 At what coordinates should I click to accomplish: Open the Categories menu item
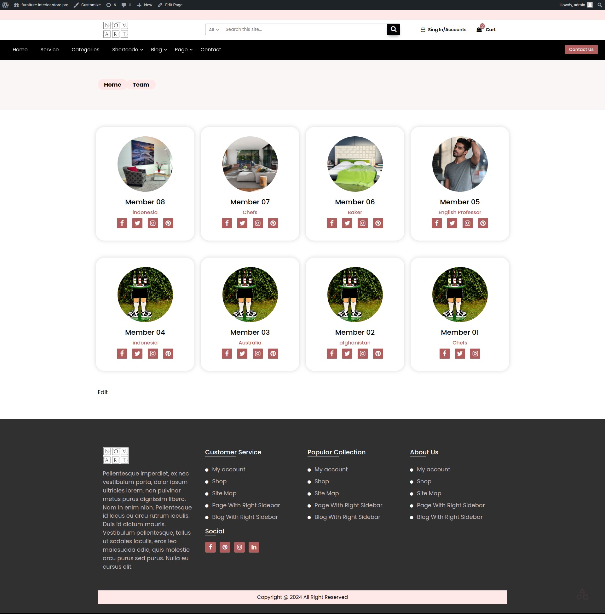pyautogui.click(x=85, y=49)
